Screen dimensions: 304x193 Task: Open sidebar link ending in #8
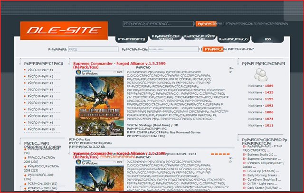click(40, 116)
